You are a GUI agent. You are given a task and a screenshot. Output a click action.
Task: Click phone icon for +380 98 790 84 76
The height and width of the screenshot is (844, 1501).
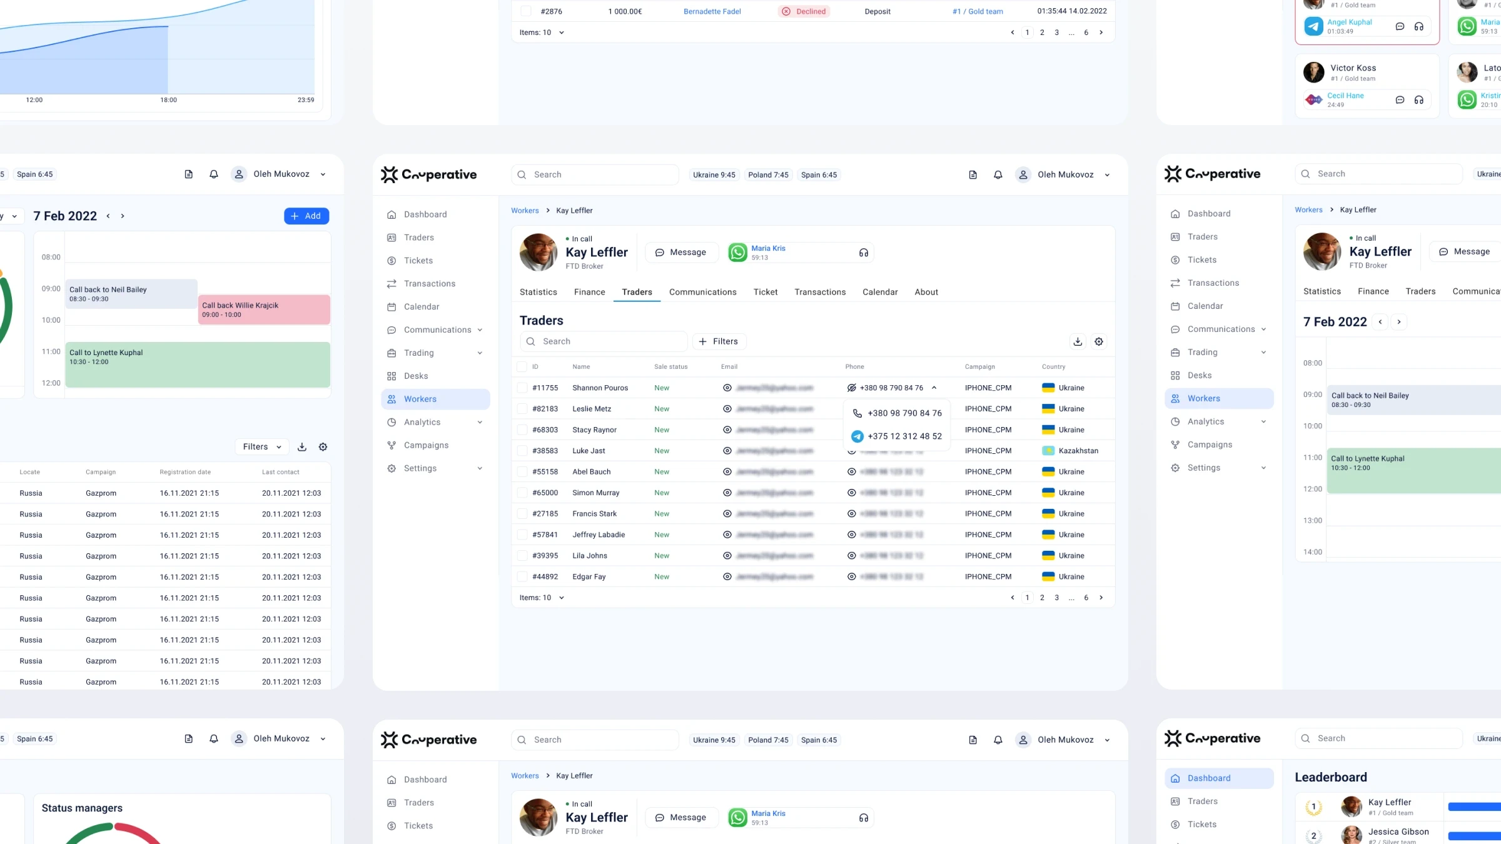(x=858, y=413)
